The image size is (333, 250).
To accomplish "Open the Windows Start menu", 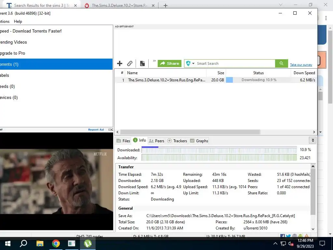I will [x=8, y=243].
